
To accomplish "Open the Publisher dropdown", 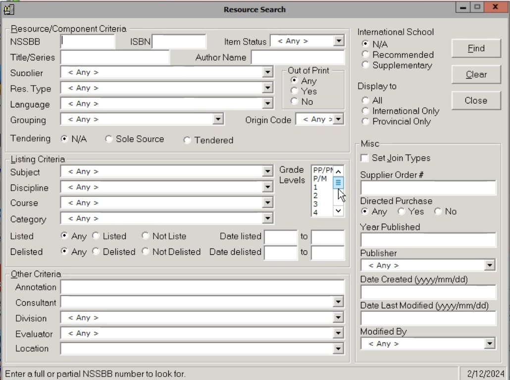I will tap(490, 265).
